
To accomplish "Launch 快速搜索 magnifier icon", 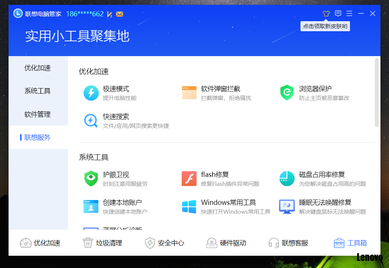I will click(x=91, y=120).
